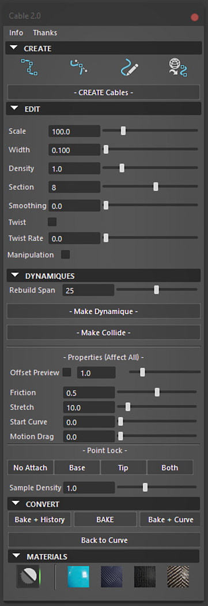
Task: Click the globe-to-curve conversion icon
Action: tap(178, 68)
